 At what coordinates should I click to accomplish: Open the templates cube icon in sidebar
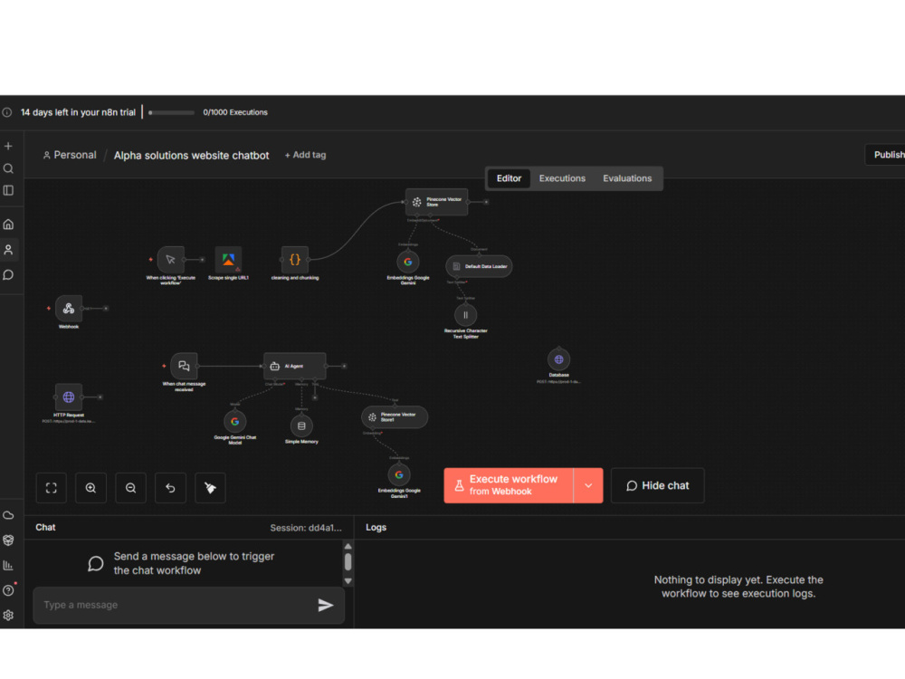pos(9,540)
